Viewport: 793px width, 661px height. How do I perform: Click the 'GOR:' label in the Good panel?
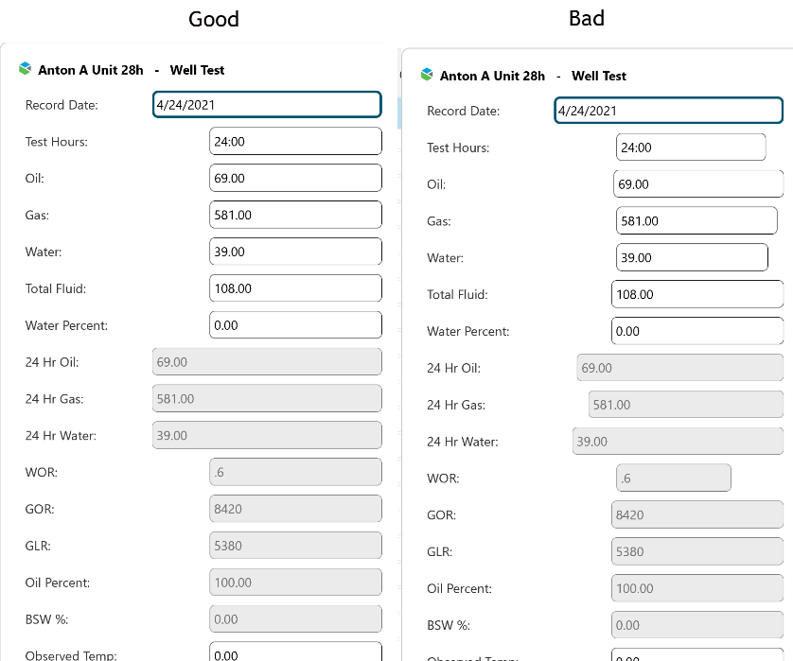40,509
